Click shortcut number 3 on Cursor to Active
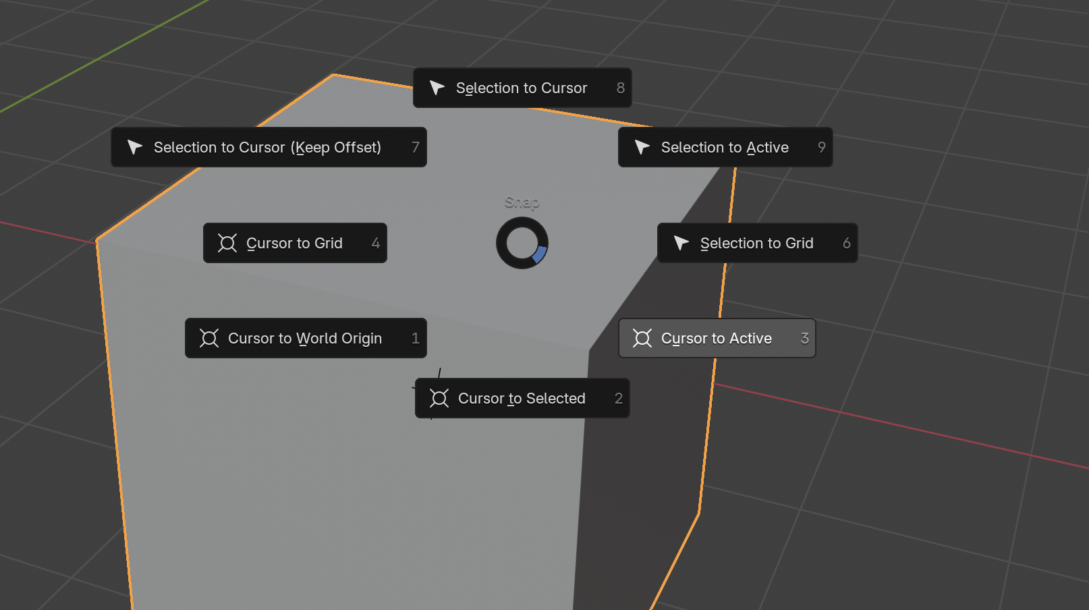 [805, 338]
